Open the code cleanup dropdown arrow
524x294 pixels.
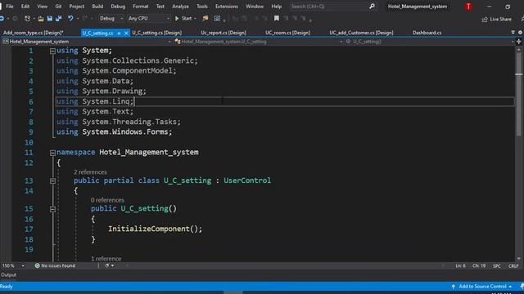point(113,265)
